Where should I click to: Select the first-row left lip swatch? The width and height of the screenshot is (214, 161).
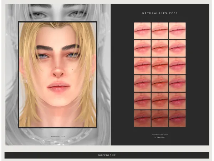tap(142, 31)
